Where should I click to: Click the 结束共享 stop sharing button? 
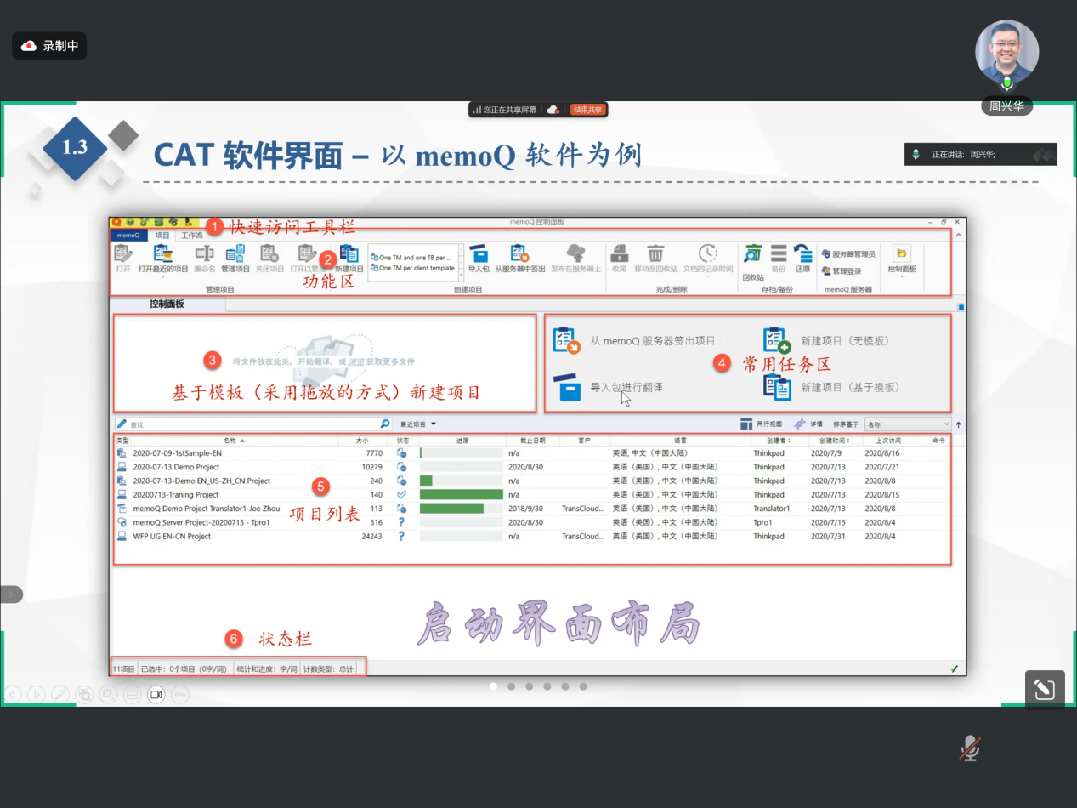(x=587, y=110)
